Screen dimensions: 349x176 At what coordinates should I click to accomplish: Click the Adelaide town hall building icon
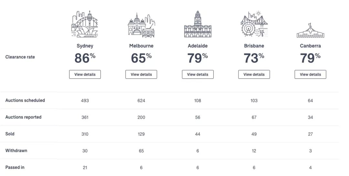198,24
